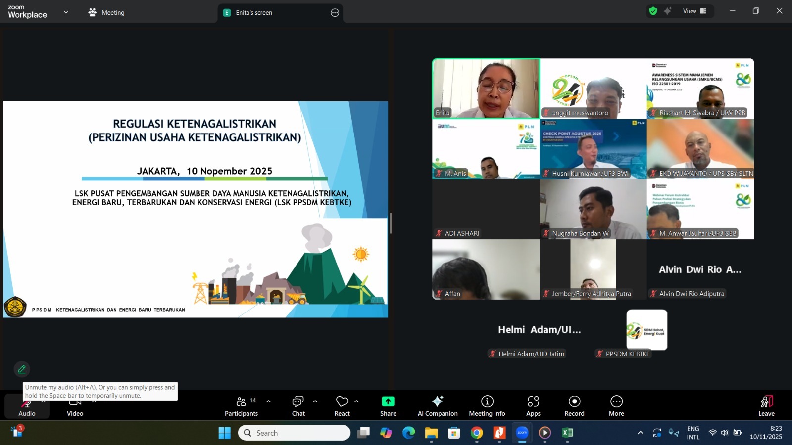Open the encryption shield icon
The width and height of the screenshot is (792, 445).
point(653,11)
